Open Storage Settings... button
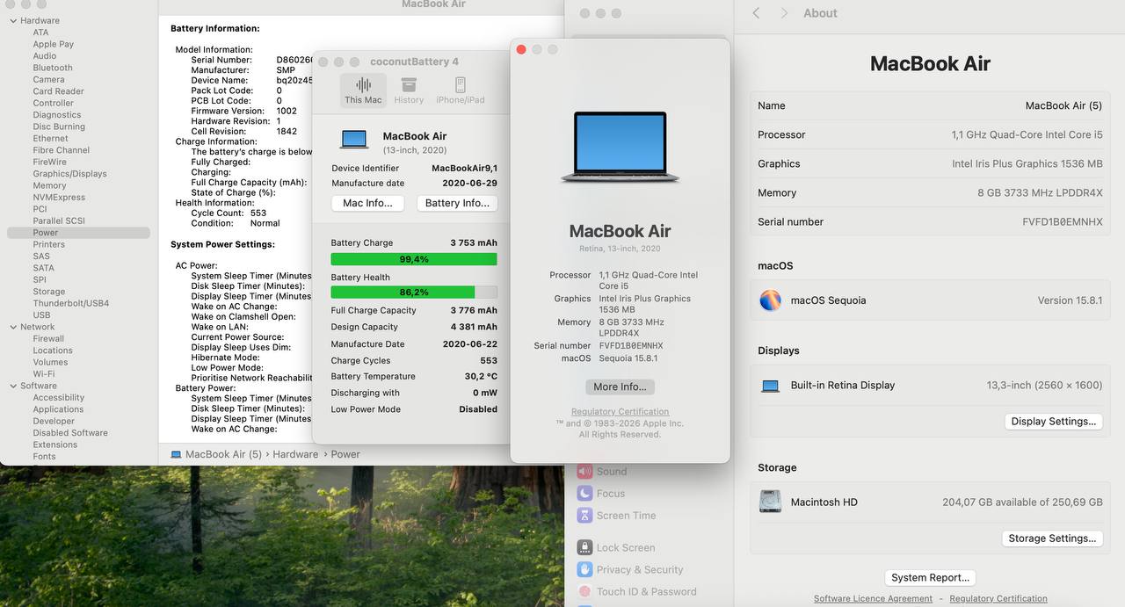 tap(1052, 538)
